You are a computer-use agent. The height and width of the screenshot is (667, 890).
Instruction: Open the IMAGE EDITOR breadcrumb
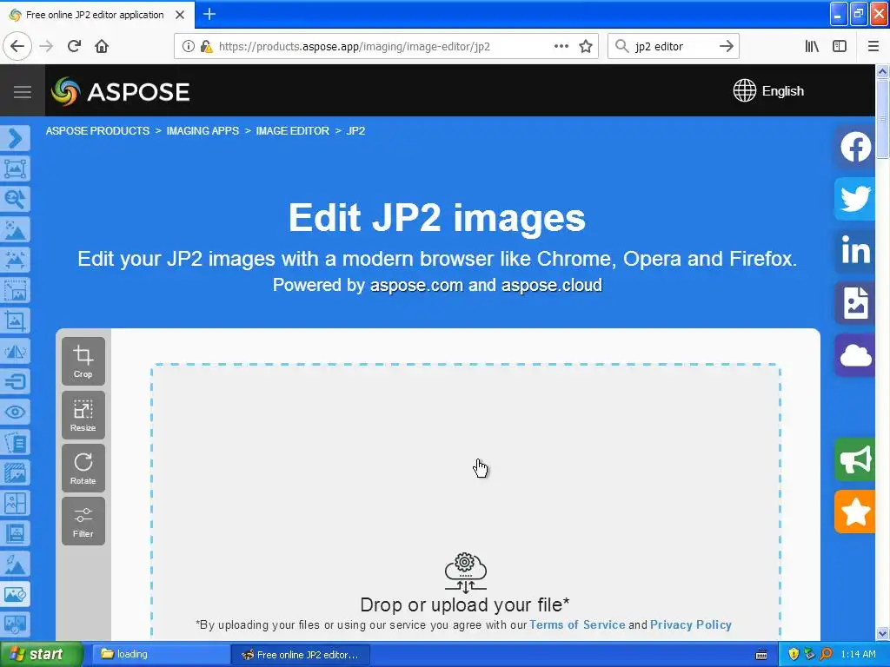click(x=292, y=131)
